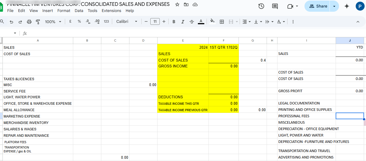Increase decimal places
This screenshot has width=366, height=161.
click(97, 21)
